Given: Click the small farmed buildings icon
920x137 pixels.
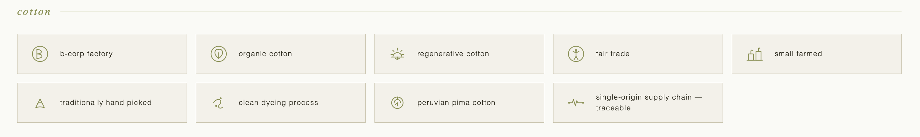Looking at the screenshot, I should point(754,55).
